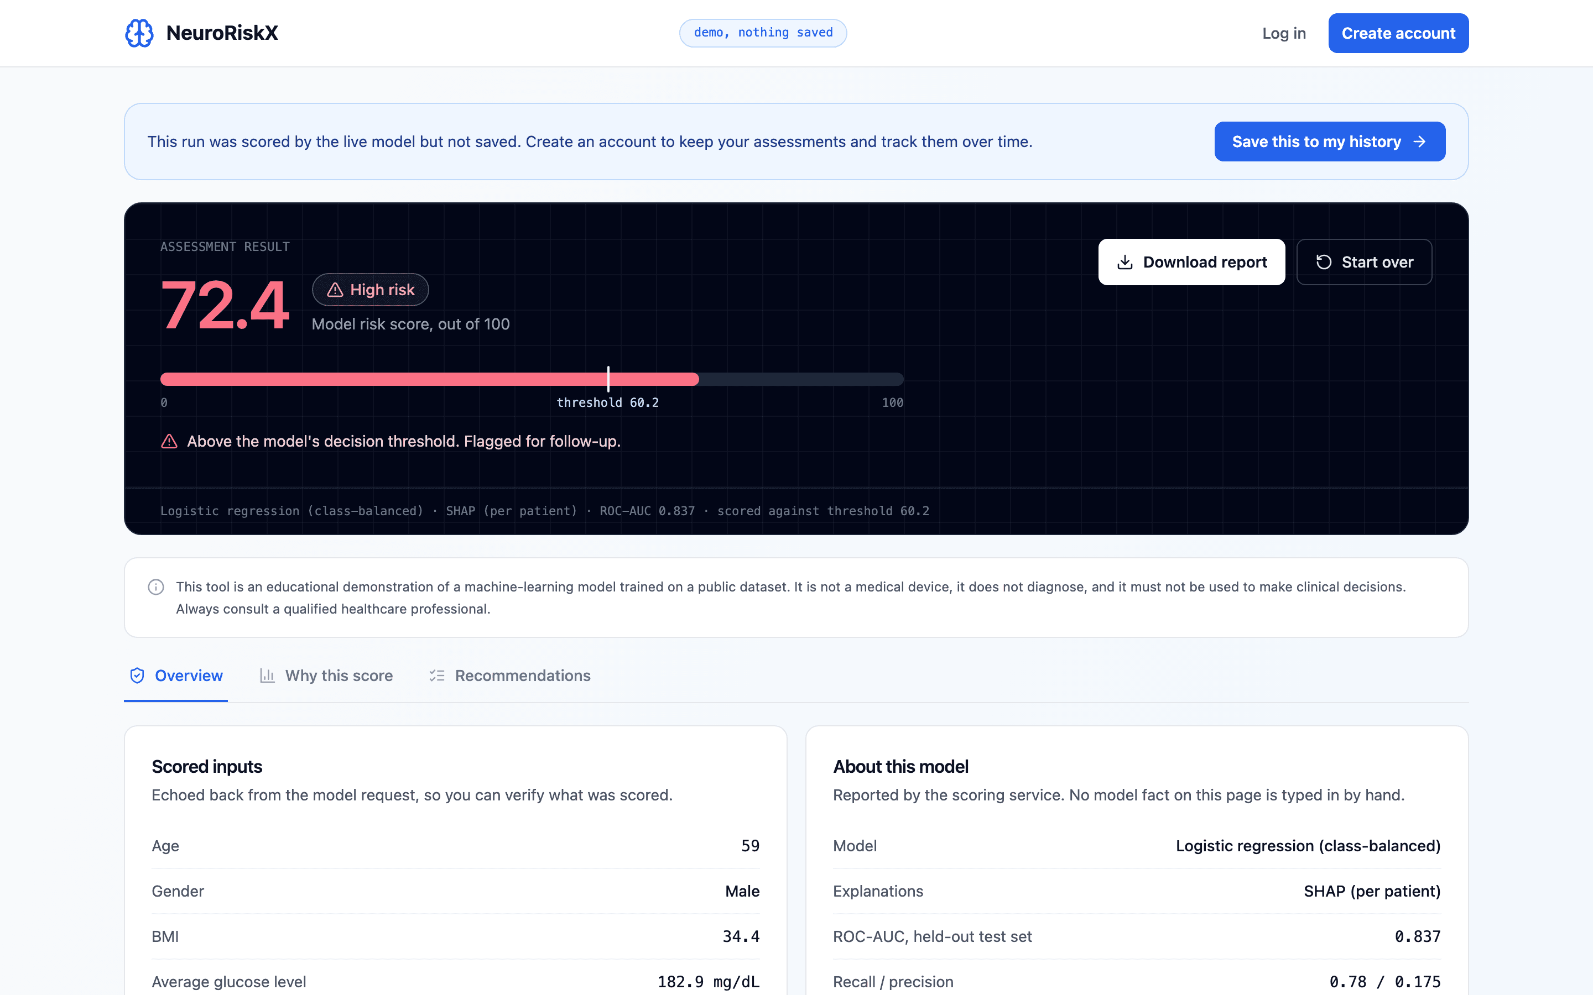Select the Overview tab
The image size is (1593, 995).
176,676
